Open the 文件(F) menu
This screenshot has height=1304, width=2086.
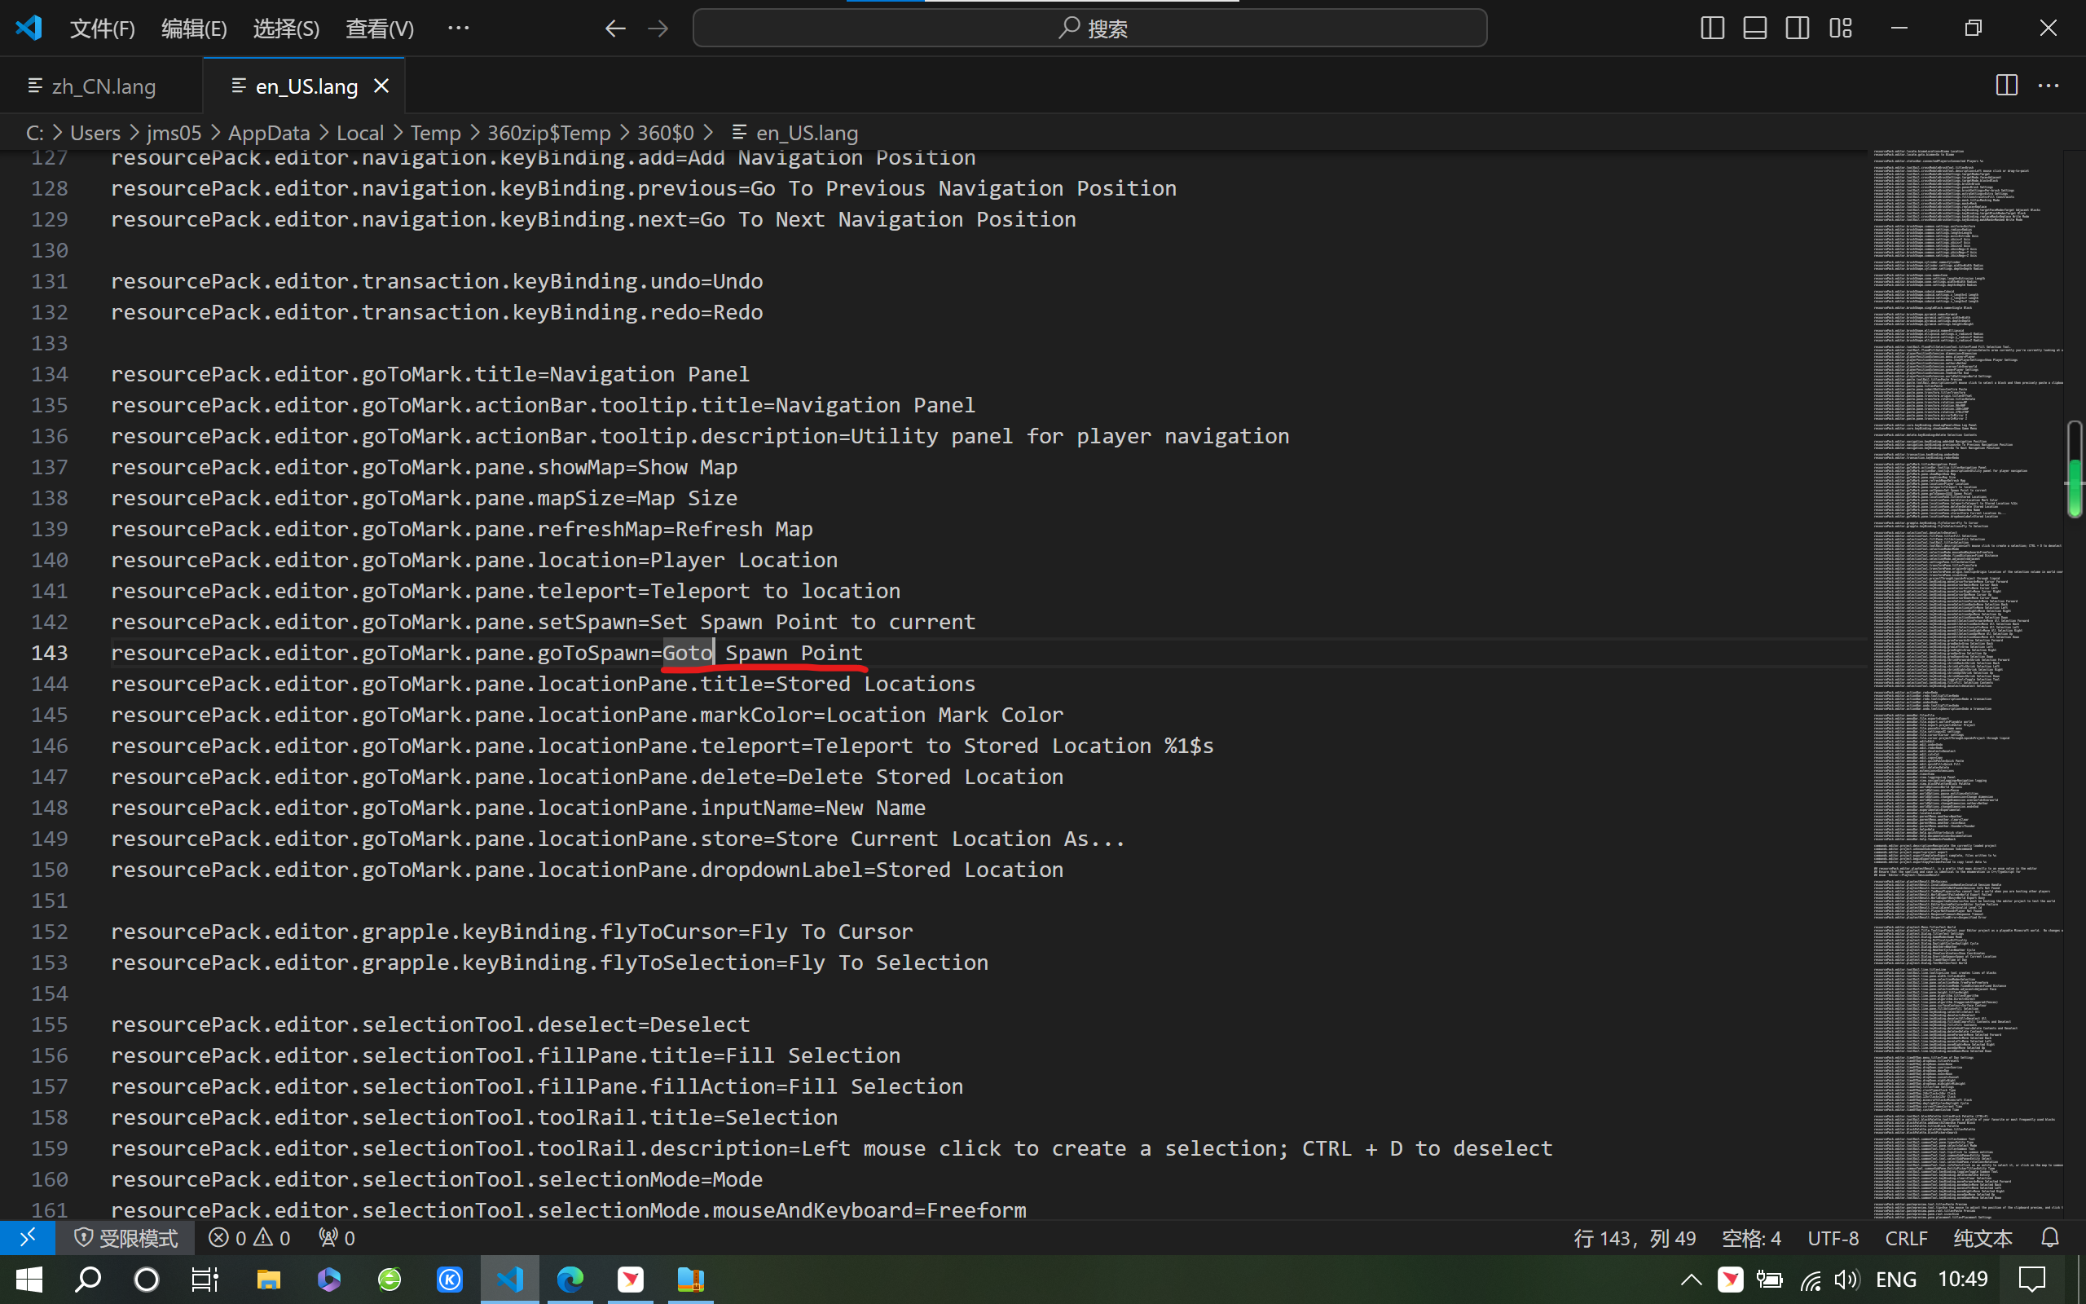point(103,29)
